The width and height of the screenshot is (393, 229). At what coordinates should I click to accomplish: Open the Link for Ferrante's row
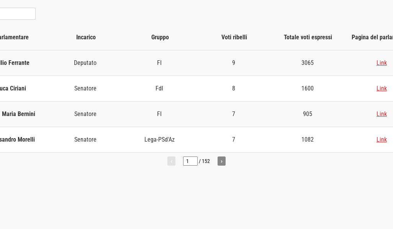(x=382, y=63)
